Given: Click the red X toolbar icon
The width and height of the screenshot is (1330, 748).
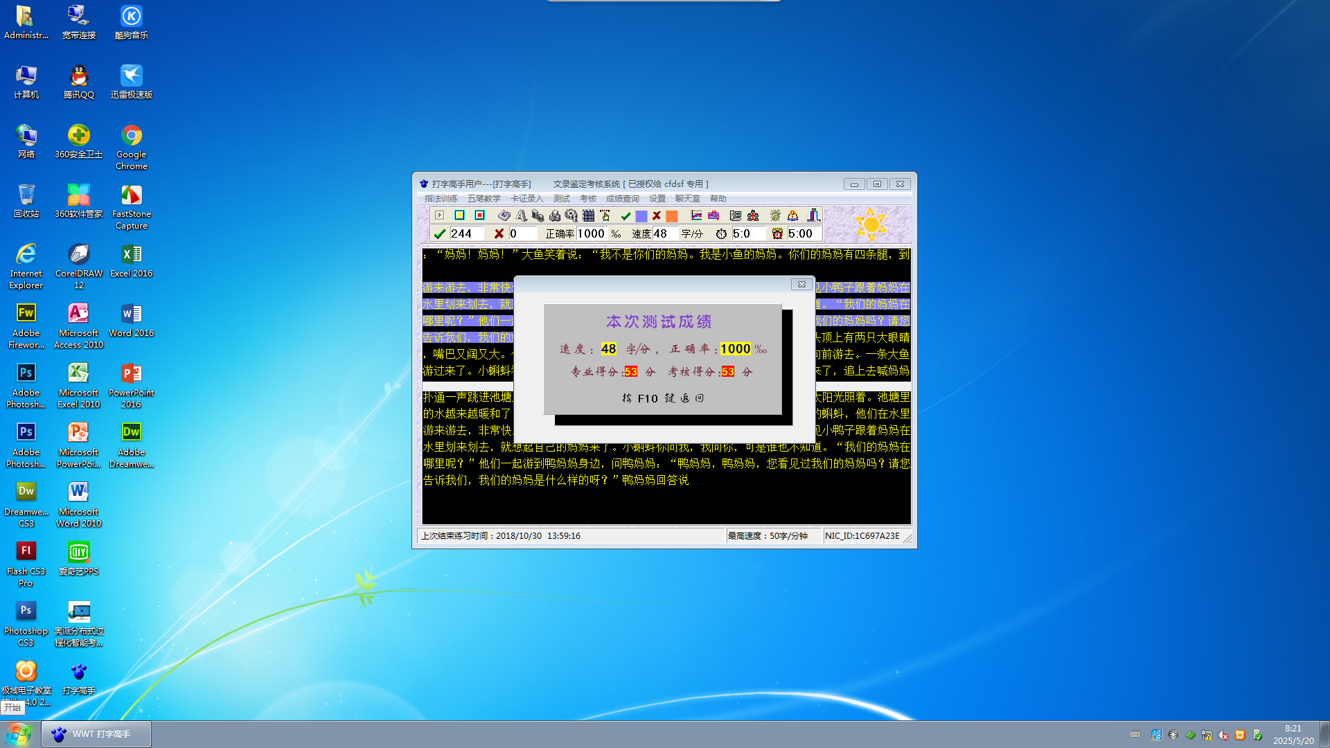Looking at the screenshot, I should (x=657, y=215).
